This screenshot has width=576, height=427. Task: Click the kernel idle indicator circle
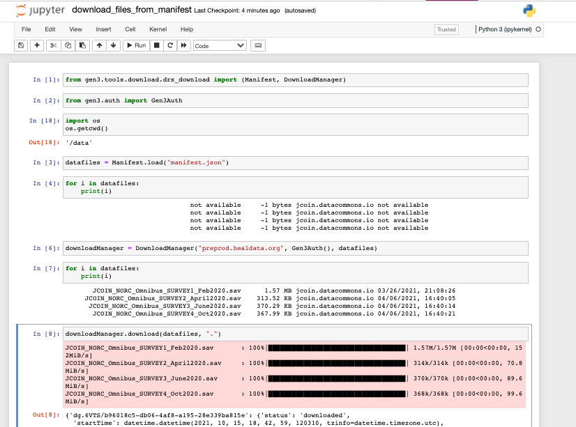[x=538, y=29]
